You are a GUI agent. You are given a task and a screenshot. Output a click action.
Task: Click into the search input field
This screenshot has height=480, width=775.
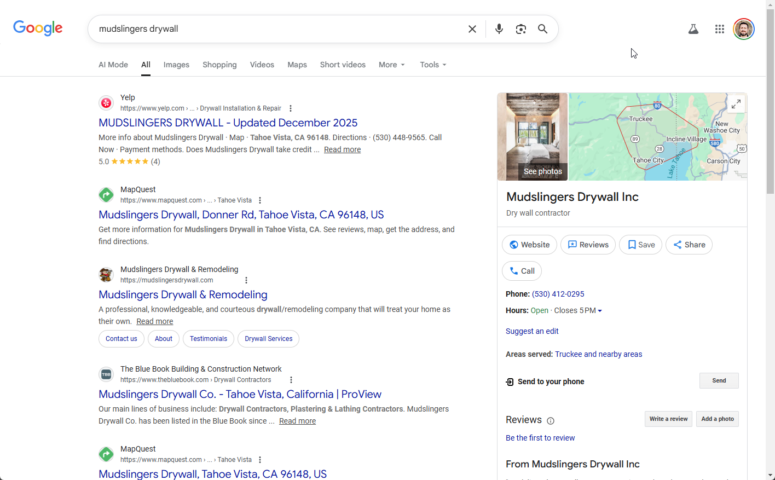point(279,29)
